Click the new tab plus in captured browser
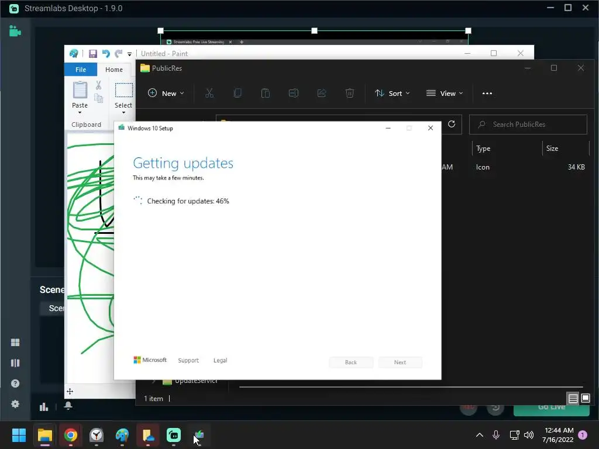Image resolution: width=599 pixels, height=449 pixels. pyautogui.click(x=242, y=42)
